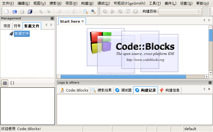Switch to the 搜索结果 tab
Viewport: 213px width, 132px height.
click(102, 90)
